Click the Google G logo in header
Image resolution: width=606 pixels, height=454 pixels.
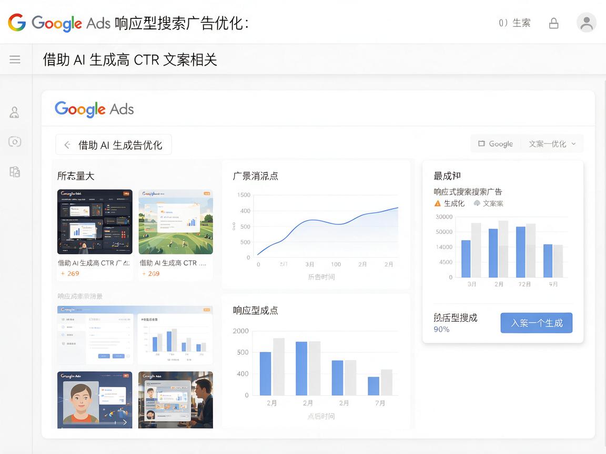17,23
